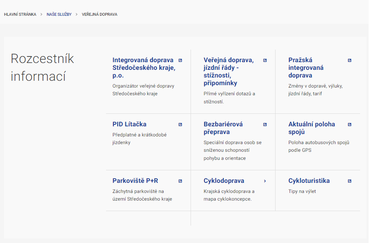
Task: Select Veřejná doprava breadcrumb item
Action: point(100,15)
